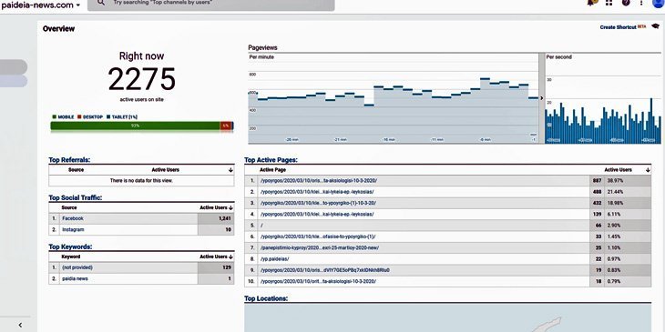The height and width of the screenshot is (332, 665).
Task: Click the green mobile usage bar
Action: pyautogui.click(x=135, y=126)
